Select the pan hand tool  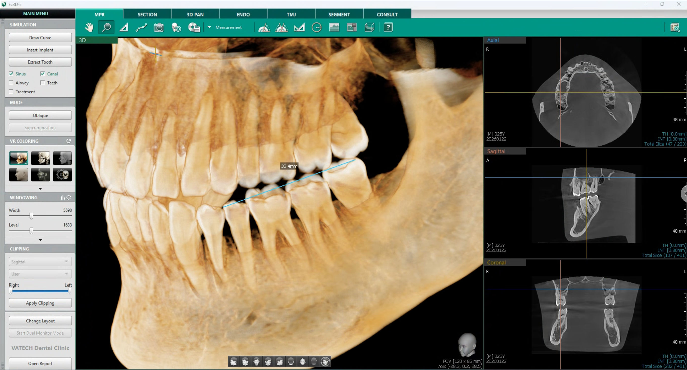[x=89, y=27]
